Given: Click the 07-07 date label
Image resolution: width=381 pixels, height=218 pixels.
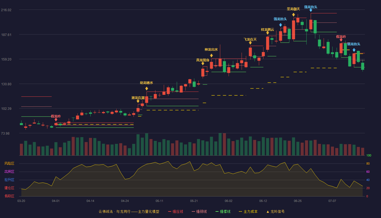Looking at the screenshot, I should pyautogui.click(x=332, y=201).
